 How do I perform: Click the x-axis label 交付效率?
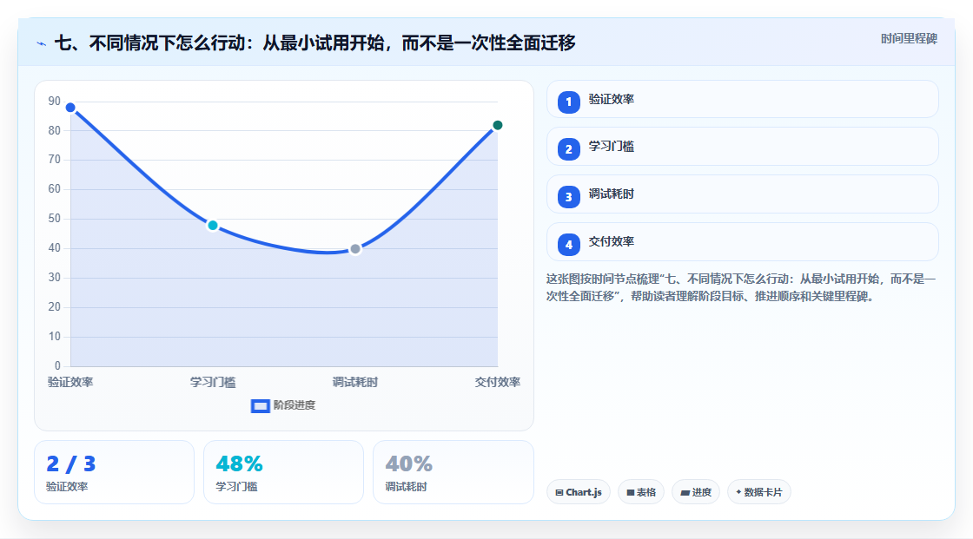point(498,382)
